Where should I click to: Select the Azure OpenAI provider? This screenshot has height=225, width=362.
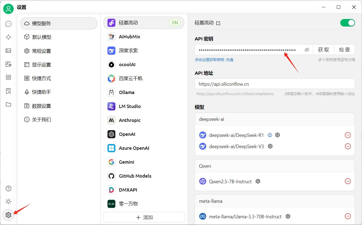coord(144,148)
